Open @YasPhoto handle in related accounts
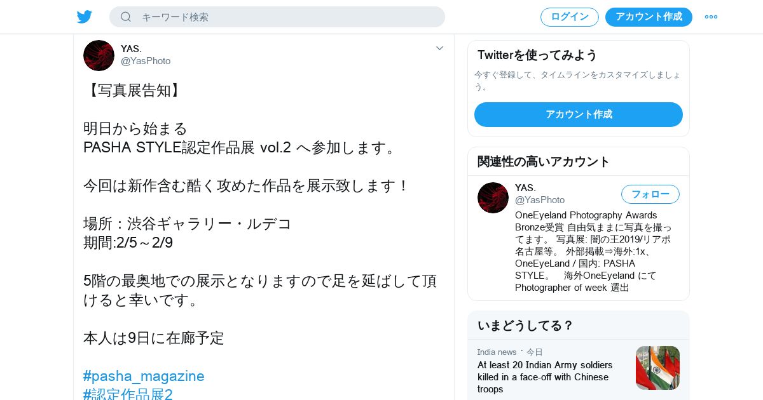Screen dimensions: 763x400 click(x=540, y=200)
